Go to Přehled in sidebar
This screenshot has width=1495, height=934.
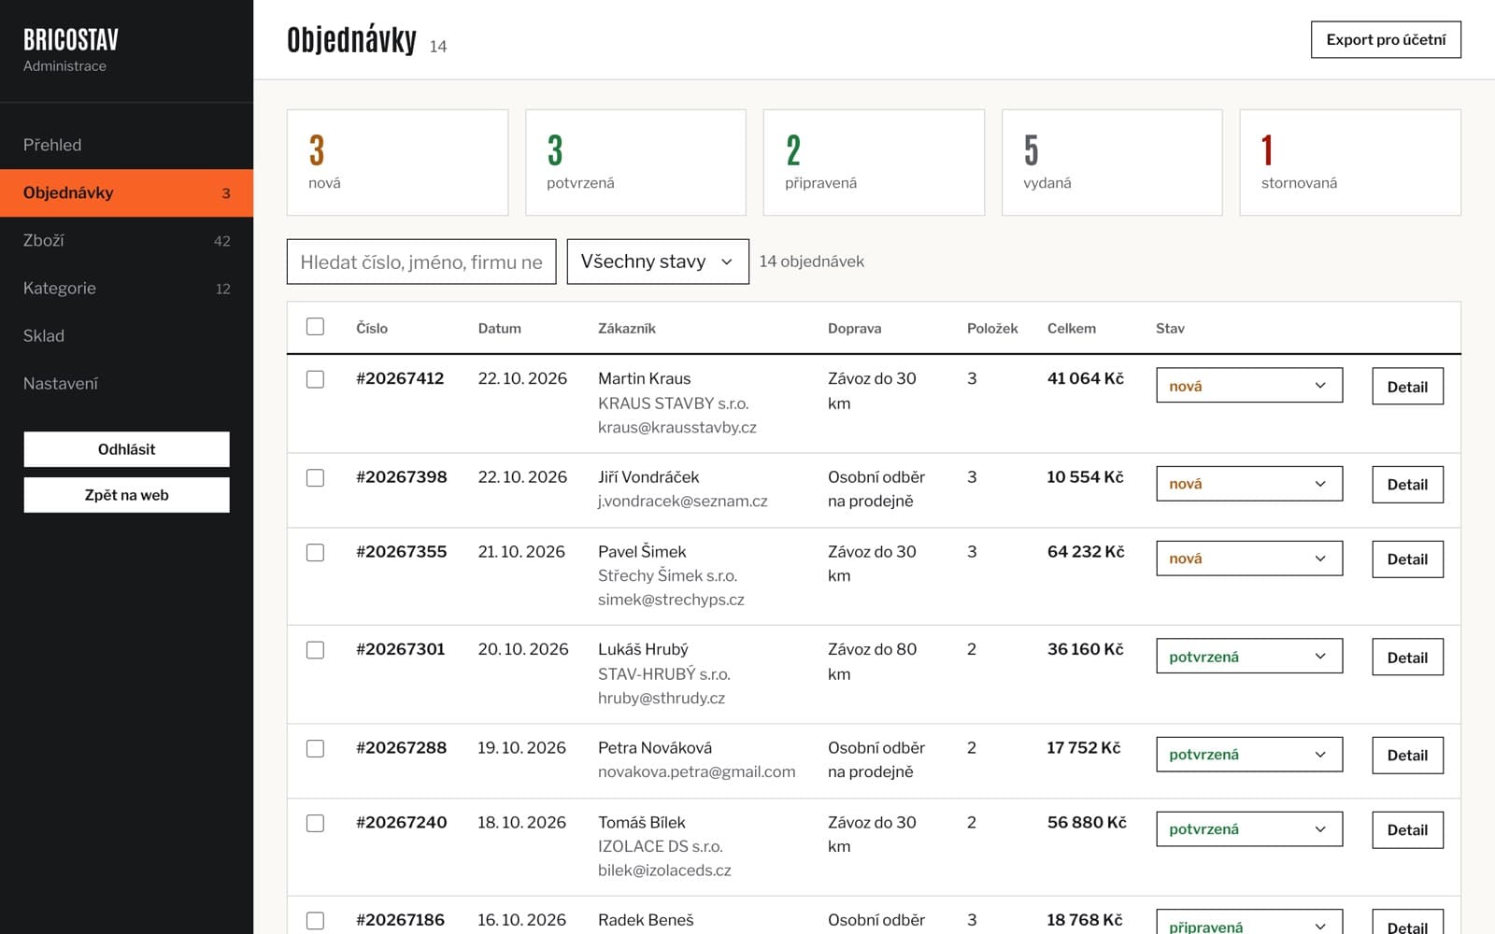[x=126, y=145]
